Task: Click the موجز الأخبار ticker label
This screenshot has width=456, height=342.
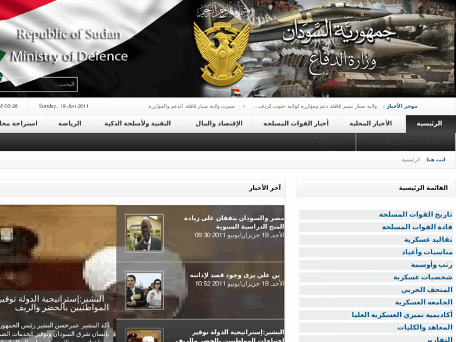Action: 400,106
